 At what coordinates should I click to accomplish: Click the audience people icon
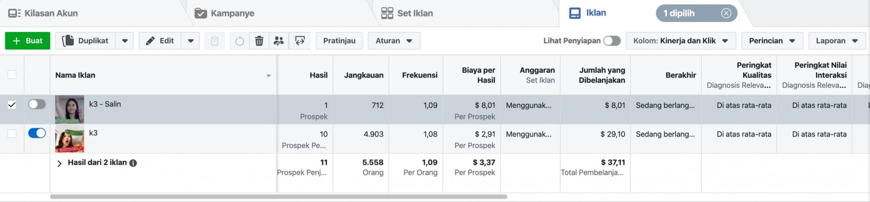279,41
